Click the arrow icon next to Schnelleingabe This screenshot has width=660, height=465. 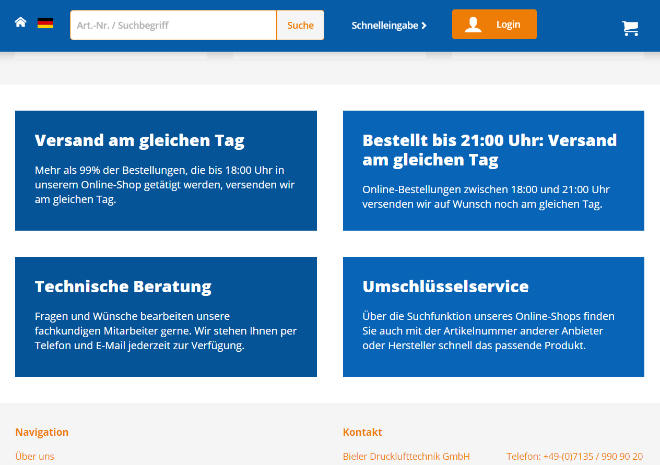[424, 25]
